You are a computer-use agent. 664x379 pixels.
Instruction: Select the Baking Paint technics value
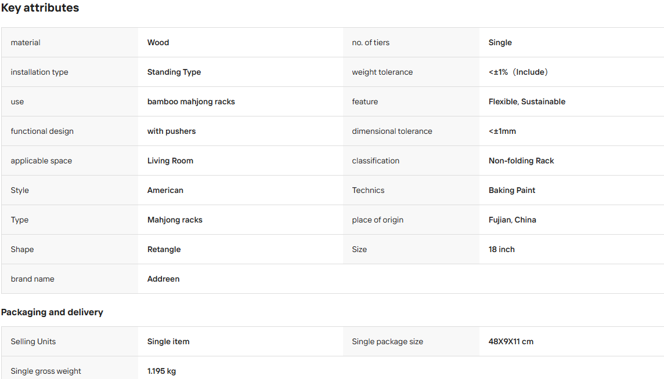[x=512, y=190]
